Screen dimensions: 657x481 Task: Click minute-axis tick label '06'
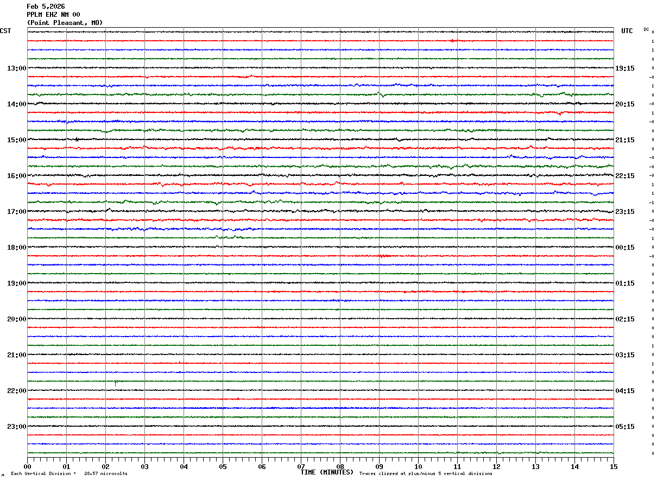pyautogui.click(x=262, y=467)
